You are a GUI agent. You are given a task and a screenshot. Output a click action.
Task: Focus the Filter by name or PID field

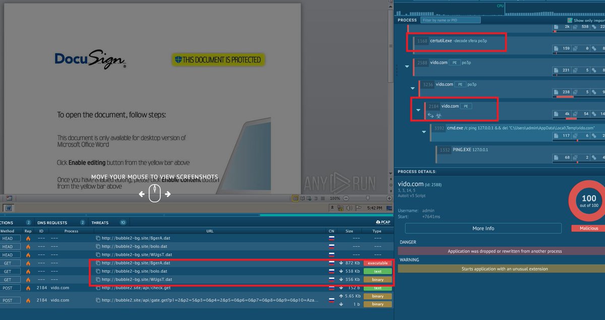point(450,20)
